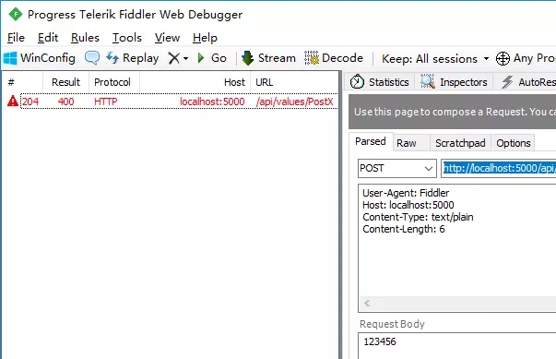
Task: Select the Scratchpad composer tab
Action: [460, 143]
